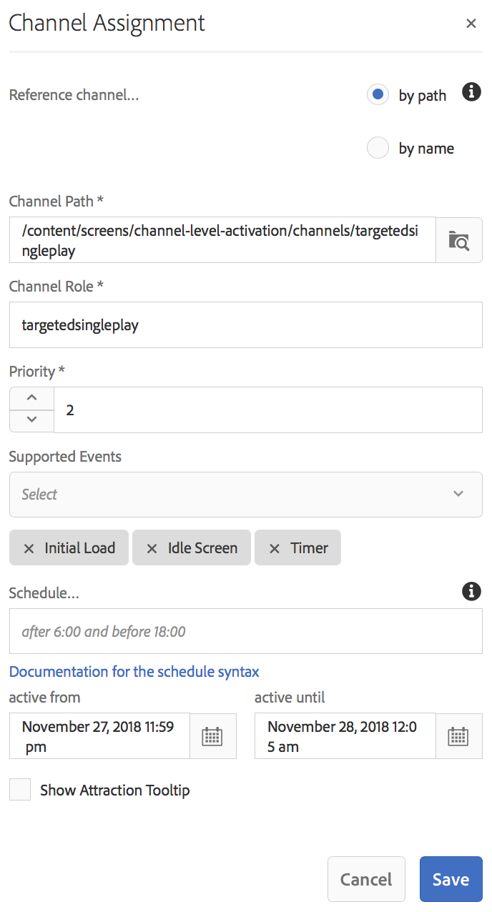Select the by name radio option
Viewport: 492px width, 912px height.
378,148
